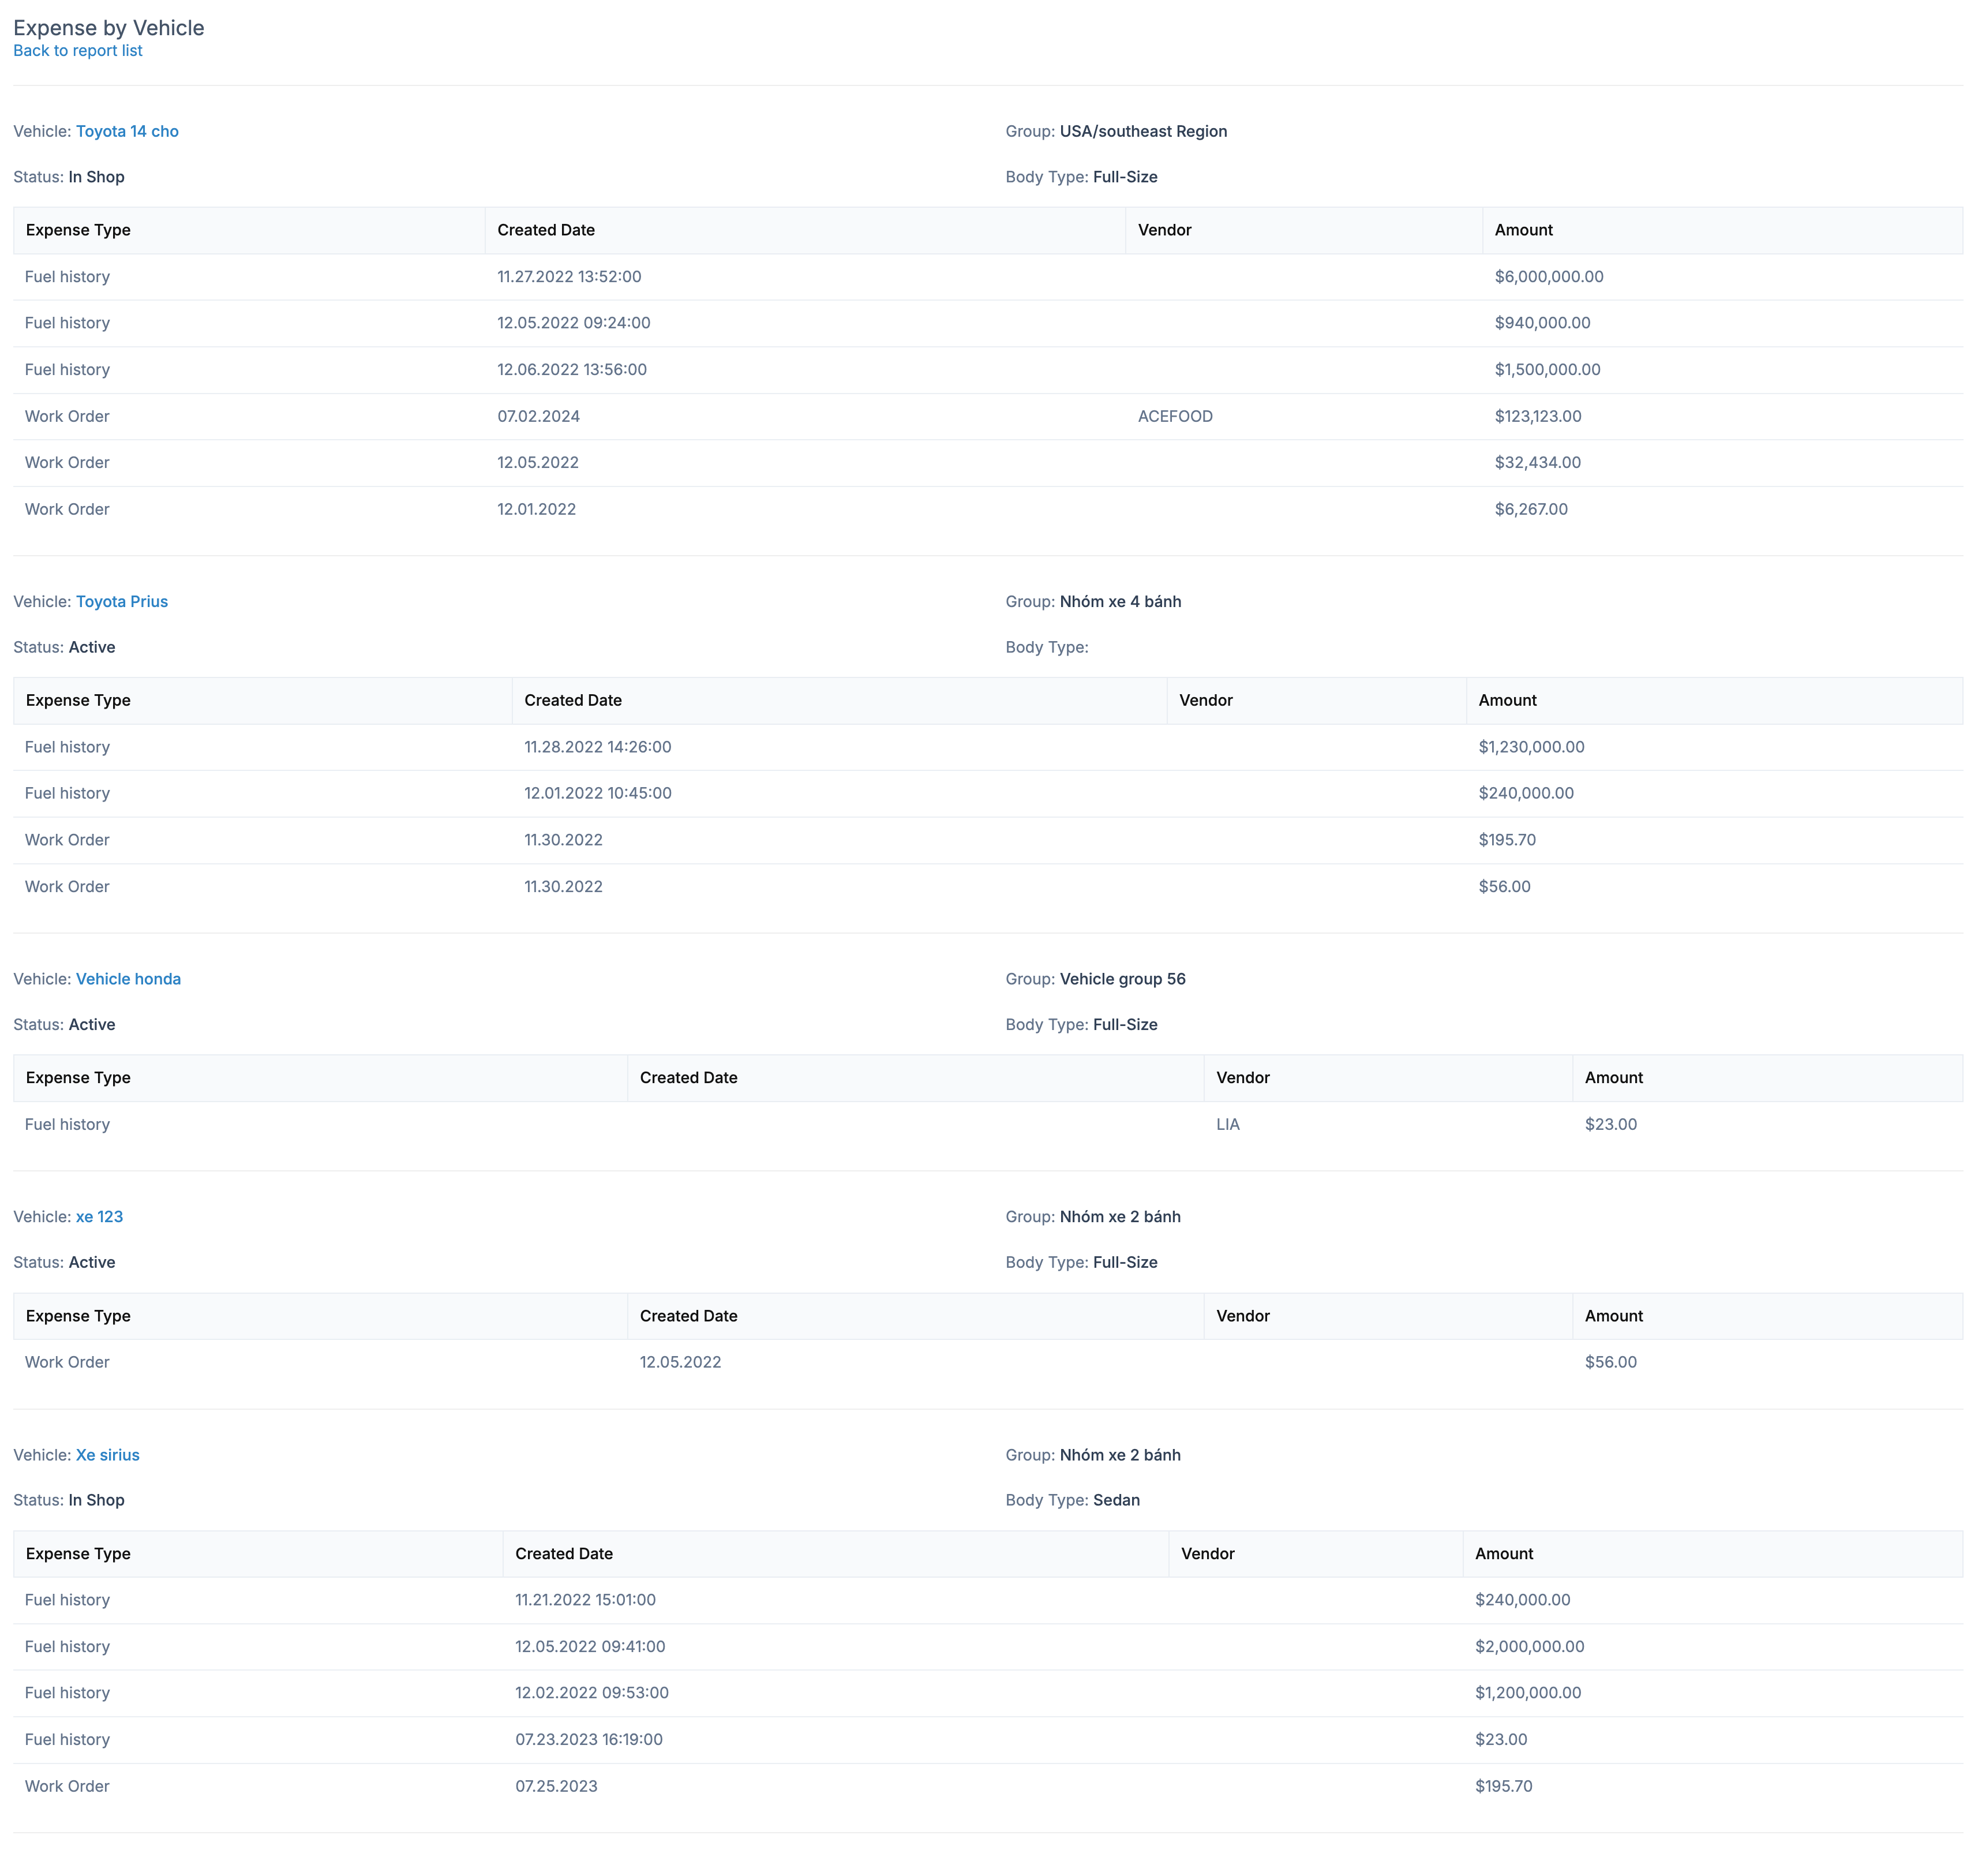Click the 11.28.2022 14:26:00 created date

tap(597, 747)
